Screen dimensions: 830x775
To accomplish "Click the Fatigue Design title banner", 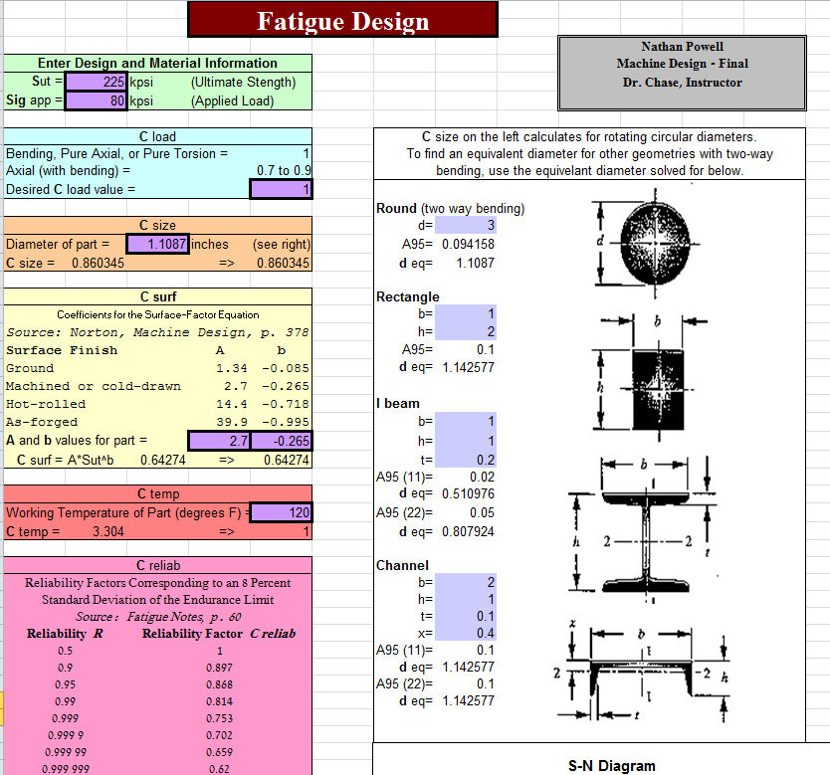I will (342, 21).
